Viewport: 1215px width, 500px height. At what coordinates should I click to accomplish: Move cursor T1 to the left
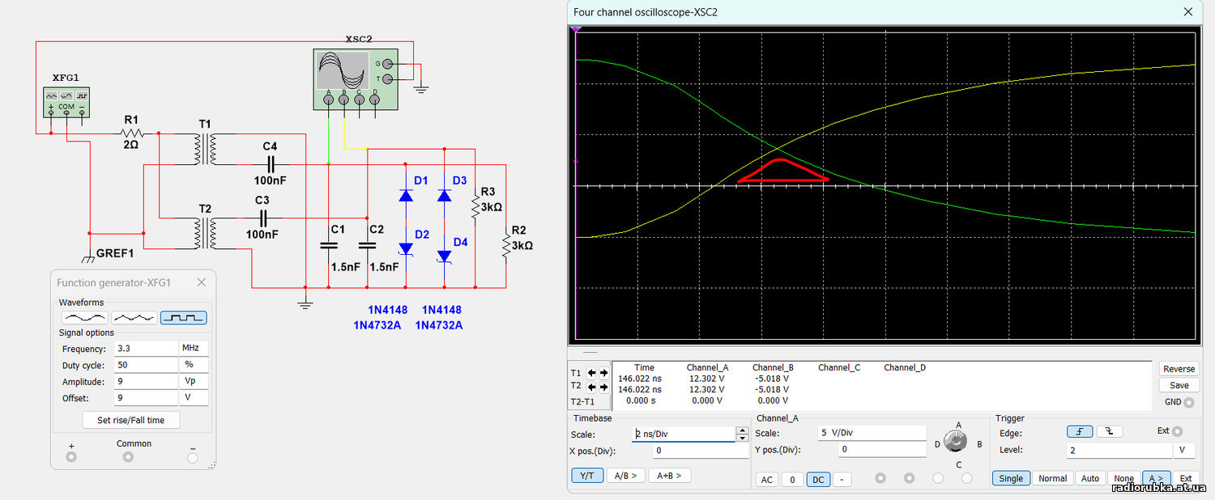click(591, 373)
